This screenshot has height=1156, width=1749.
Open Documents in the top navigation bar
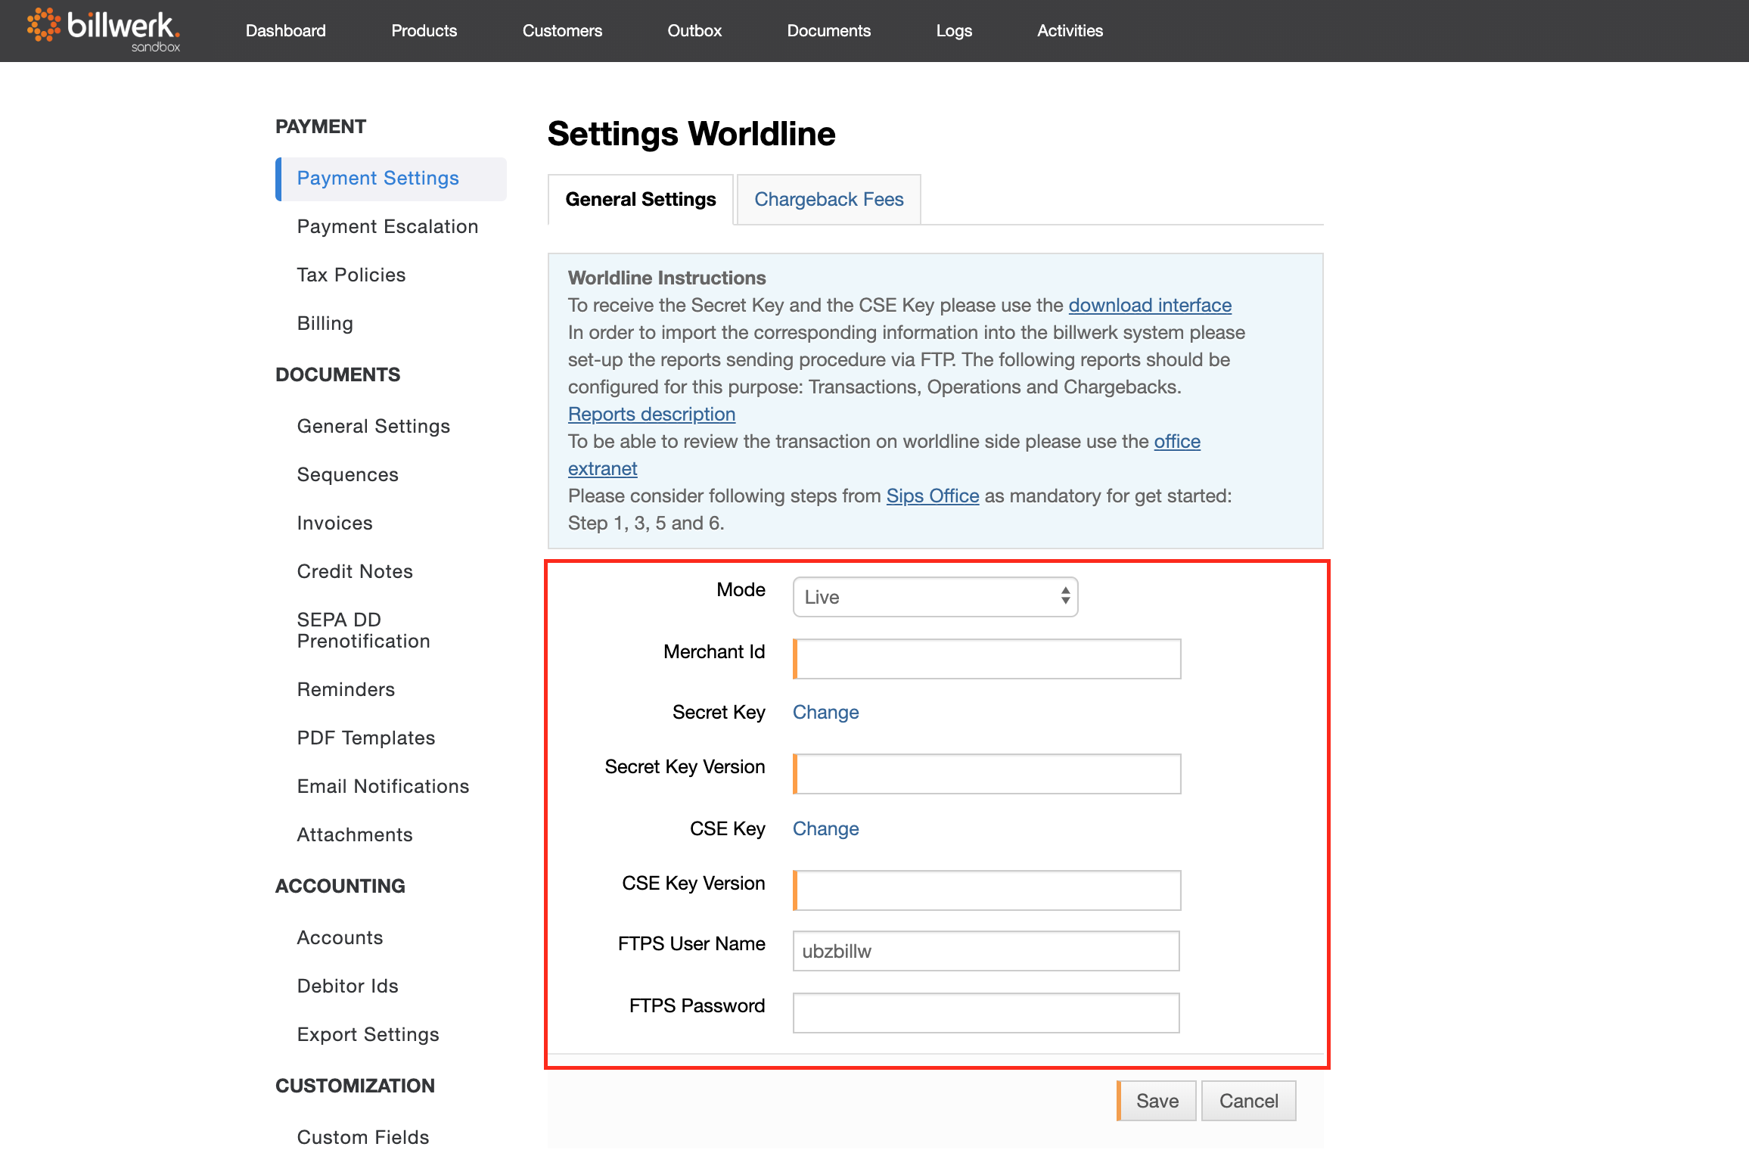(x=828, y=31)
